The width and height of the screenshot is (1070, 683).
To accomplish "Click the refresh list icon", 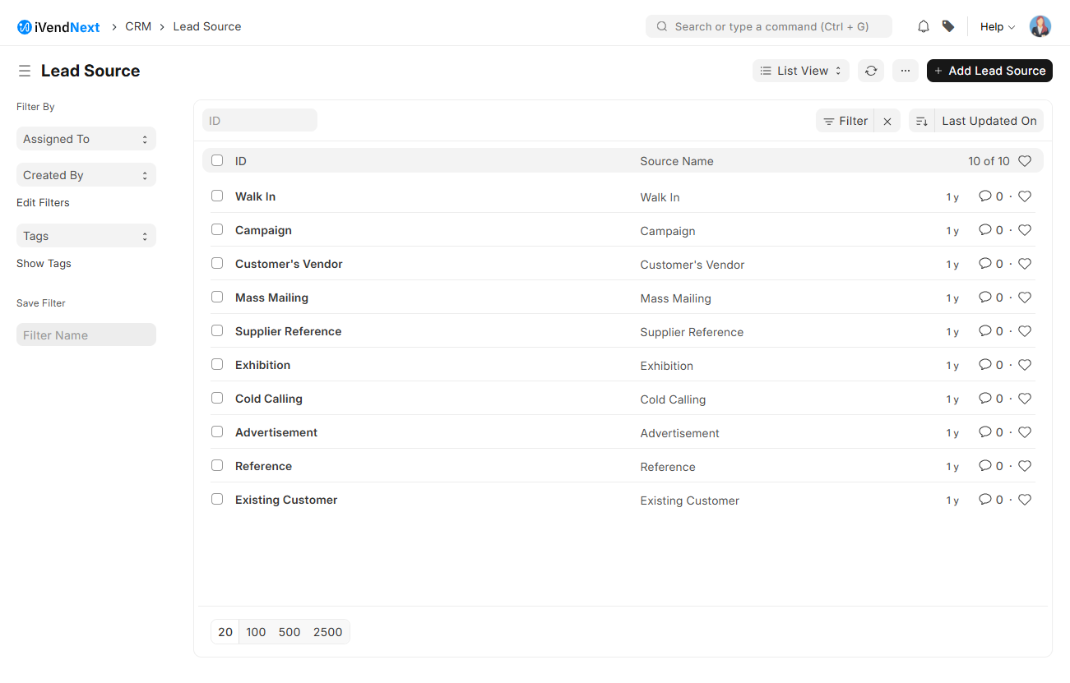I will [x=871, y=71].
